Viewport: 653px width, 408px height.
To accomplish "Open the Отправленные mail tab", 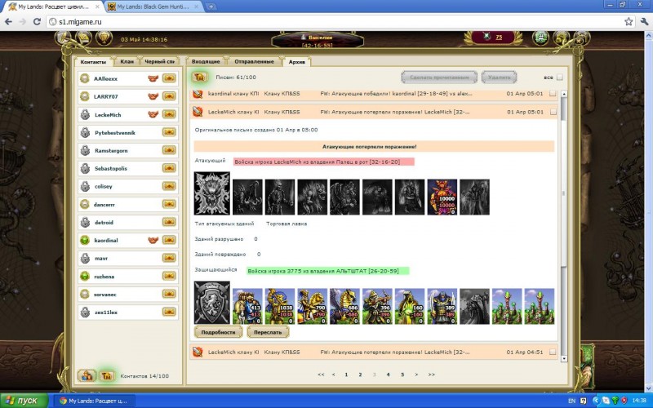I will [254, 62].
